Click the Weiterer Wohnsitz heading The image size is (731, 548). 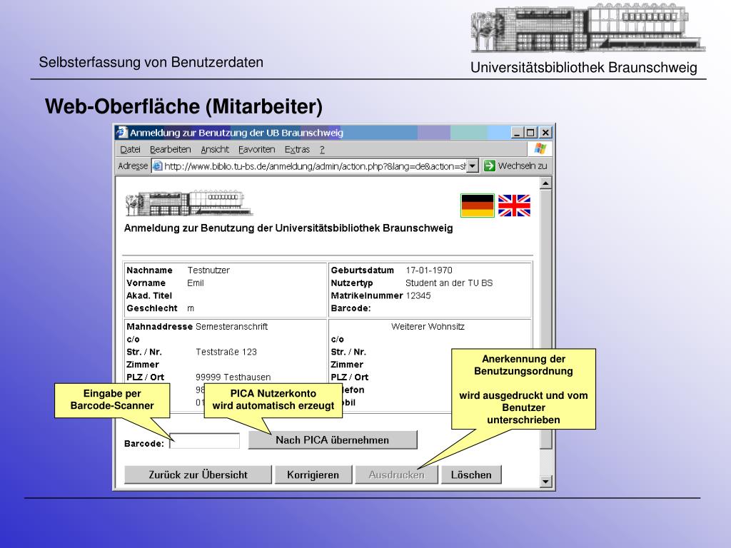(428, 327)
